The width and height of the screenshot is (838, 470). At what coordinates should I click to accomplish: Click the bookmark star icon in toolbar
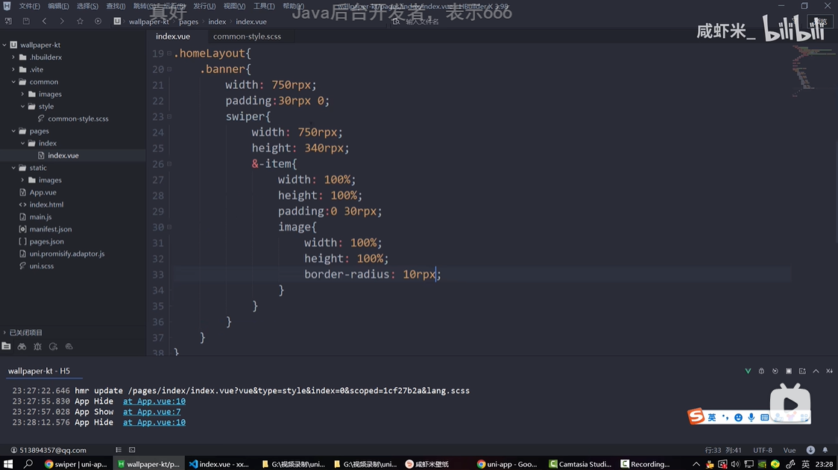(80, 22)
